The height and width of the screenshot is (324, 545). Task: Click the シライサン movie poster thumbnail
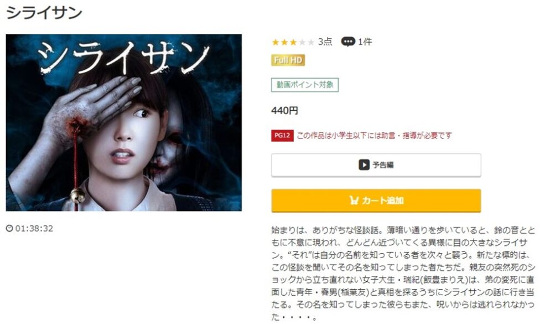point(124,122)
